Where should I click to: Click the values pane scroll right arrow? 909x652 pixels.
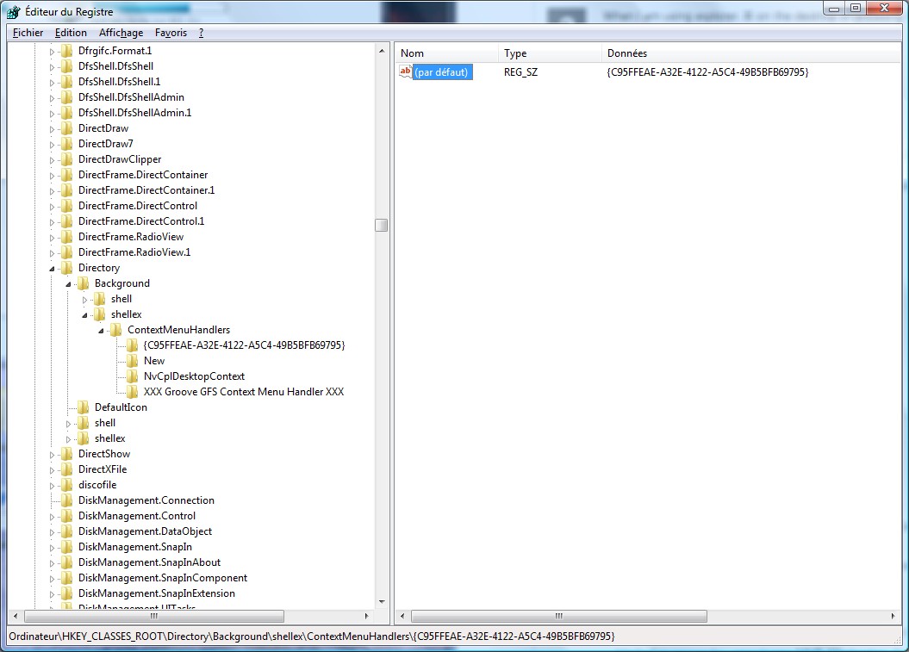893,616
